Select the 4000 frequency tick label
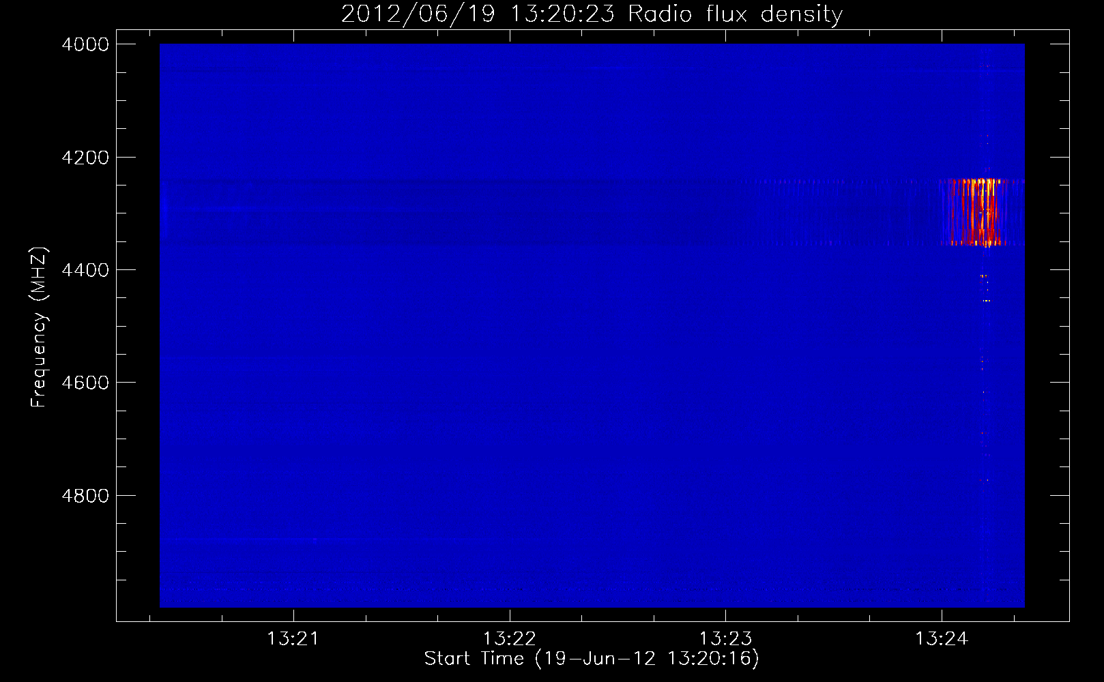 point(85,44)
